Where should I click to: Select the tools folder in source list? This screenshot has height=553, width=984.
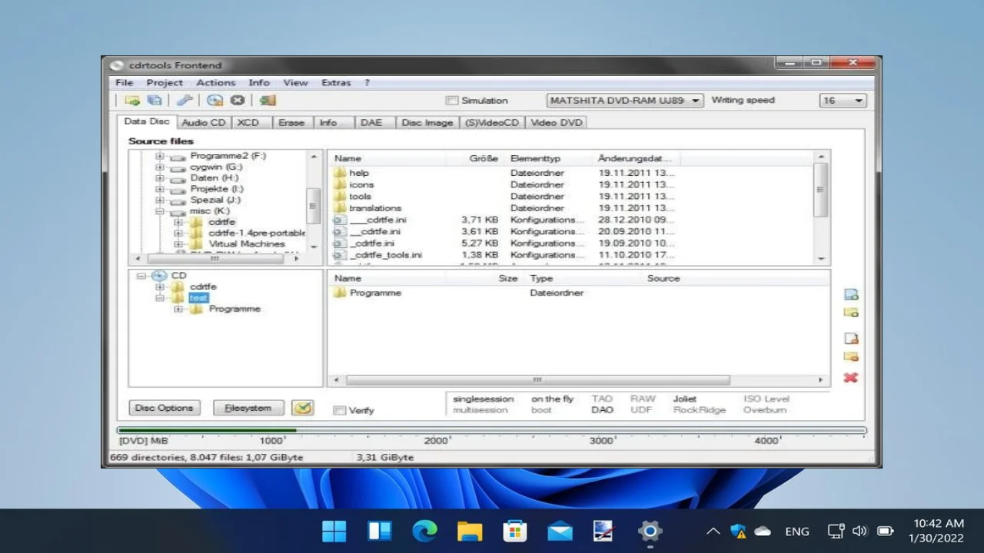tap(360, 197)
